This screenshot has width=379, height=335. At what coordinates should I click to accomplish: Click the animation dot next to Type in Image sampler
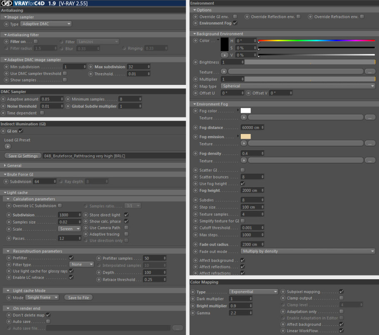[x=7, y=24]
